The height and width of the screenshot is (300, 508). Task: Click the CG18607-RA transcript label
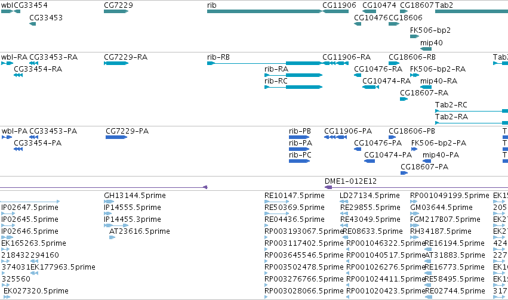pos(424,93)
